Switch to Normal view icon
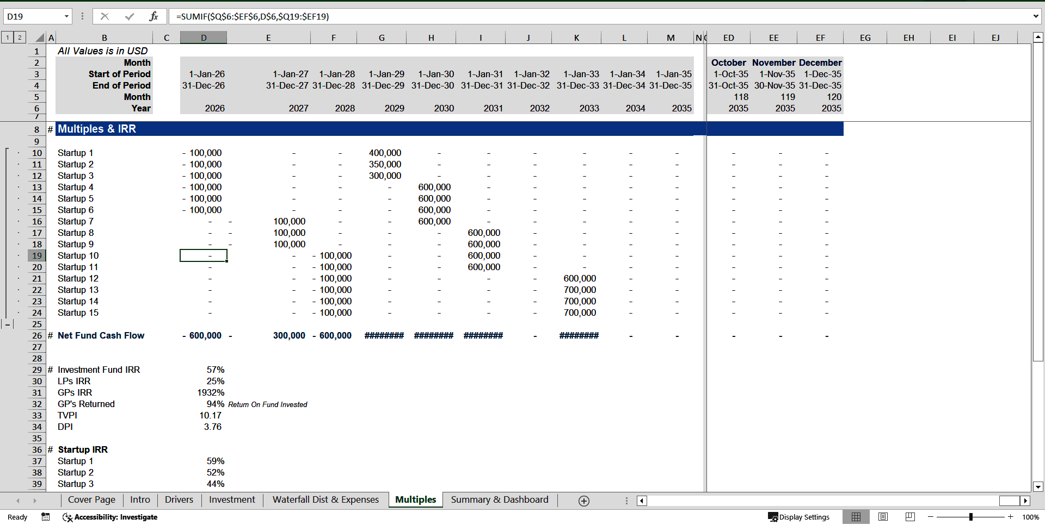Viewport: 1045px width, 525px height. (856, 517)
